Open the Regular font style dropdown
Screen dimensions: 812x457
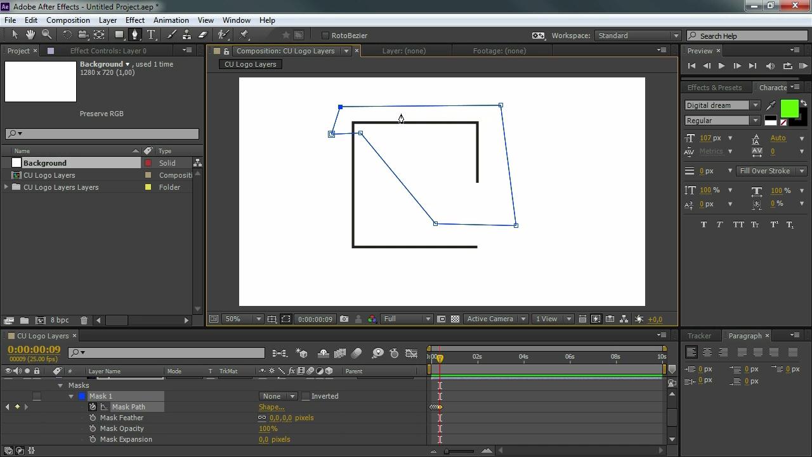[x=722, y=121]
